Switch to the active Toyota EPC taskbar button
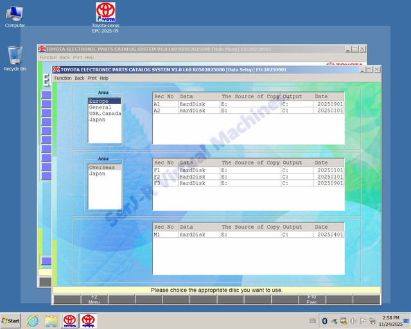This screenshot has height=329, width=411. click(x=88, y=321)
